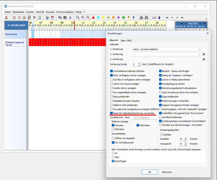Enable the 'Kranke Lehrer anzeigen' checkbox
This screenshot has height=180, width=217.
click(112, 88)
